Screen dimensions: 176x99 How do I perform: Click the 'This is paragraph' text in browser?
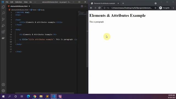pyautogui.click(x=97, y=22)
